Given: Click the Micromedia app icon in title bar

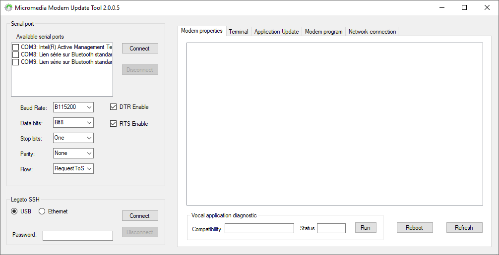Looking at the screenshot, I should (x=8, y=8).
